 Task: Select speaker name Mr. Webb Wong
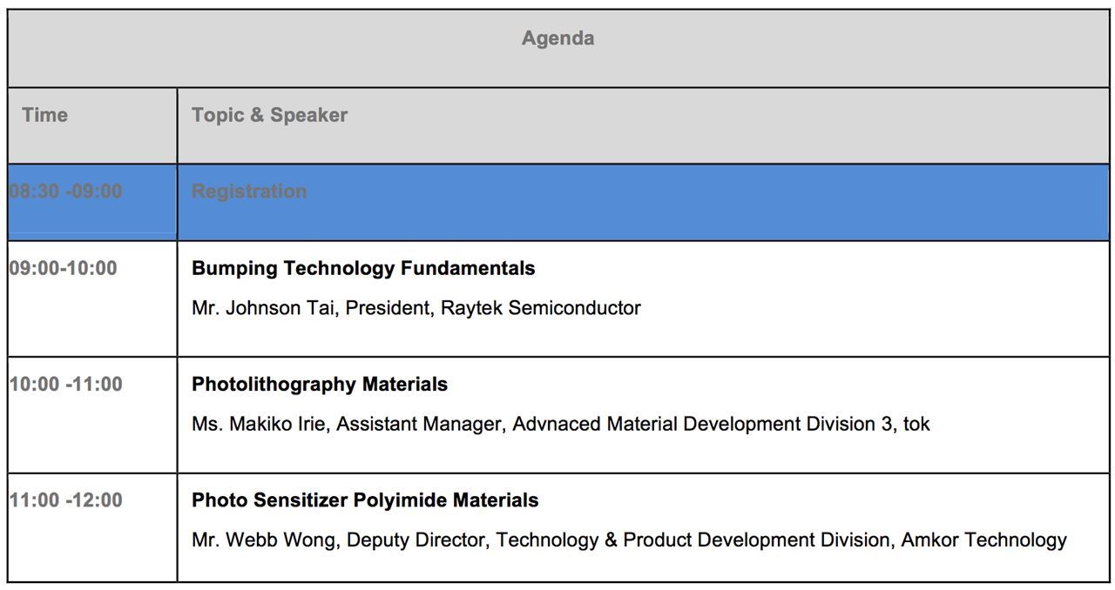pos(263,540)
